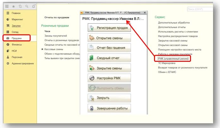This screenshot has height=128, width=220.
Task: Click the НСИ books icon
Action: 8,51
